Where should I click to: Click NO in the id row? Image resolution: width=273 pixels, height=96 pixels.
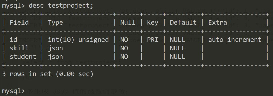coord(124,40)
